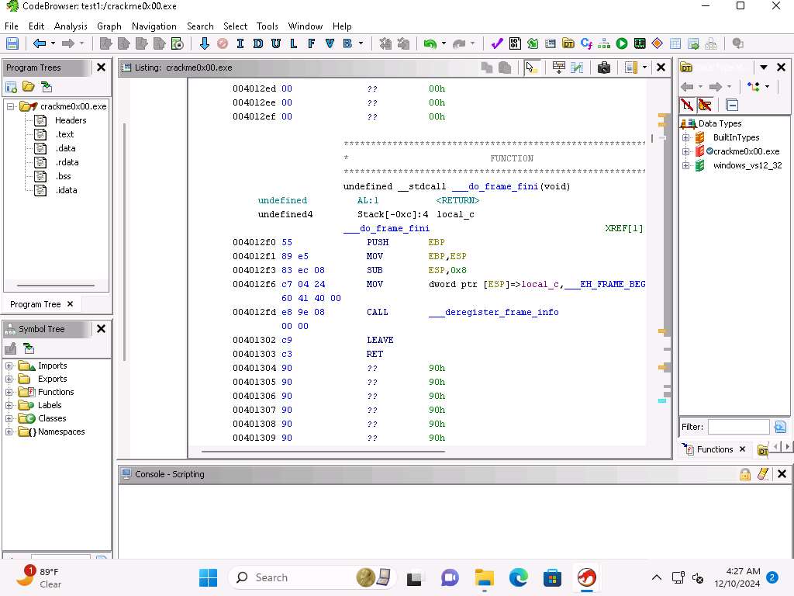Screen dimensions: 794x596
Task: Expand the Functions folder in Symbol Tree
Action: tap(9, 392)
